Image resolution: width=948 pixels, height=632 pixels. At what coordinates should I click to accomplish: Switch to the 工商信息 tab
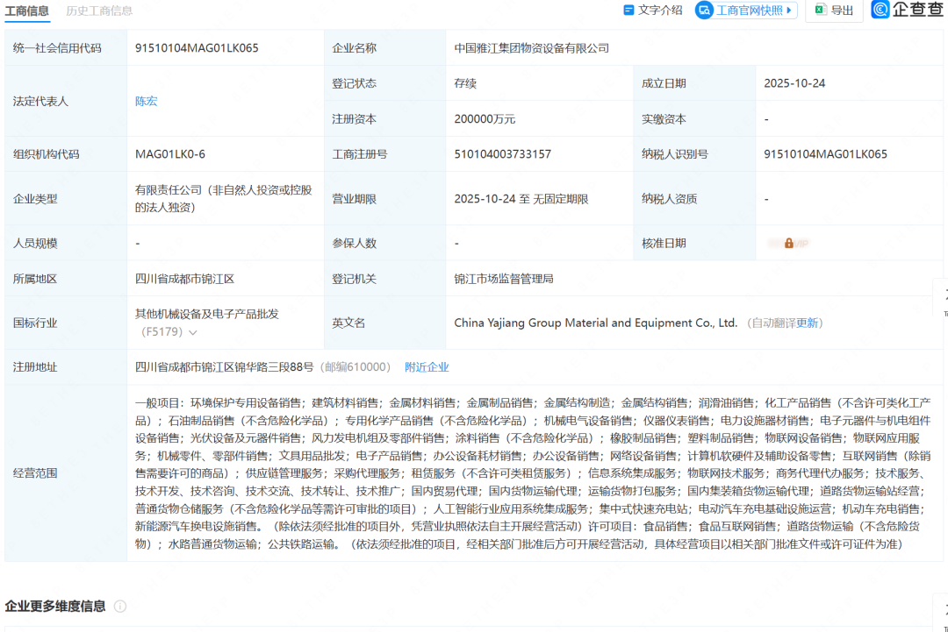[27, 11]
